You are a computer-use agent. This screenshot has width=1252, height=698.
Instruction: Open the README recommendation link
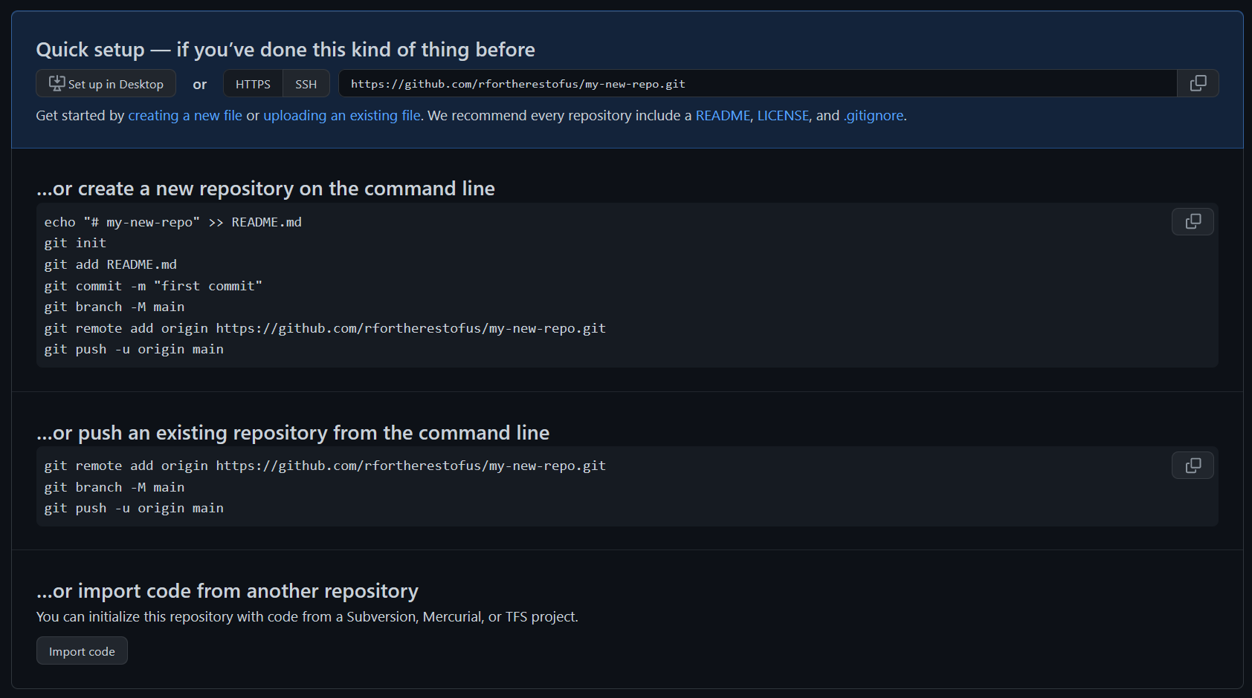coord(723,115)
